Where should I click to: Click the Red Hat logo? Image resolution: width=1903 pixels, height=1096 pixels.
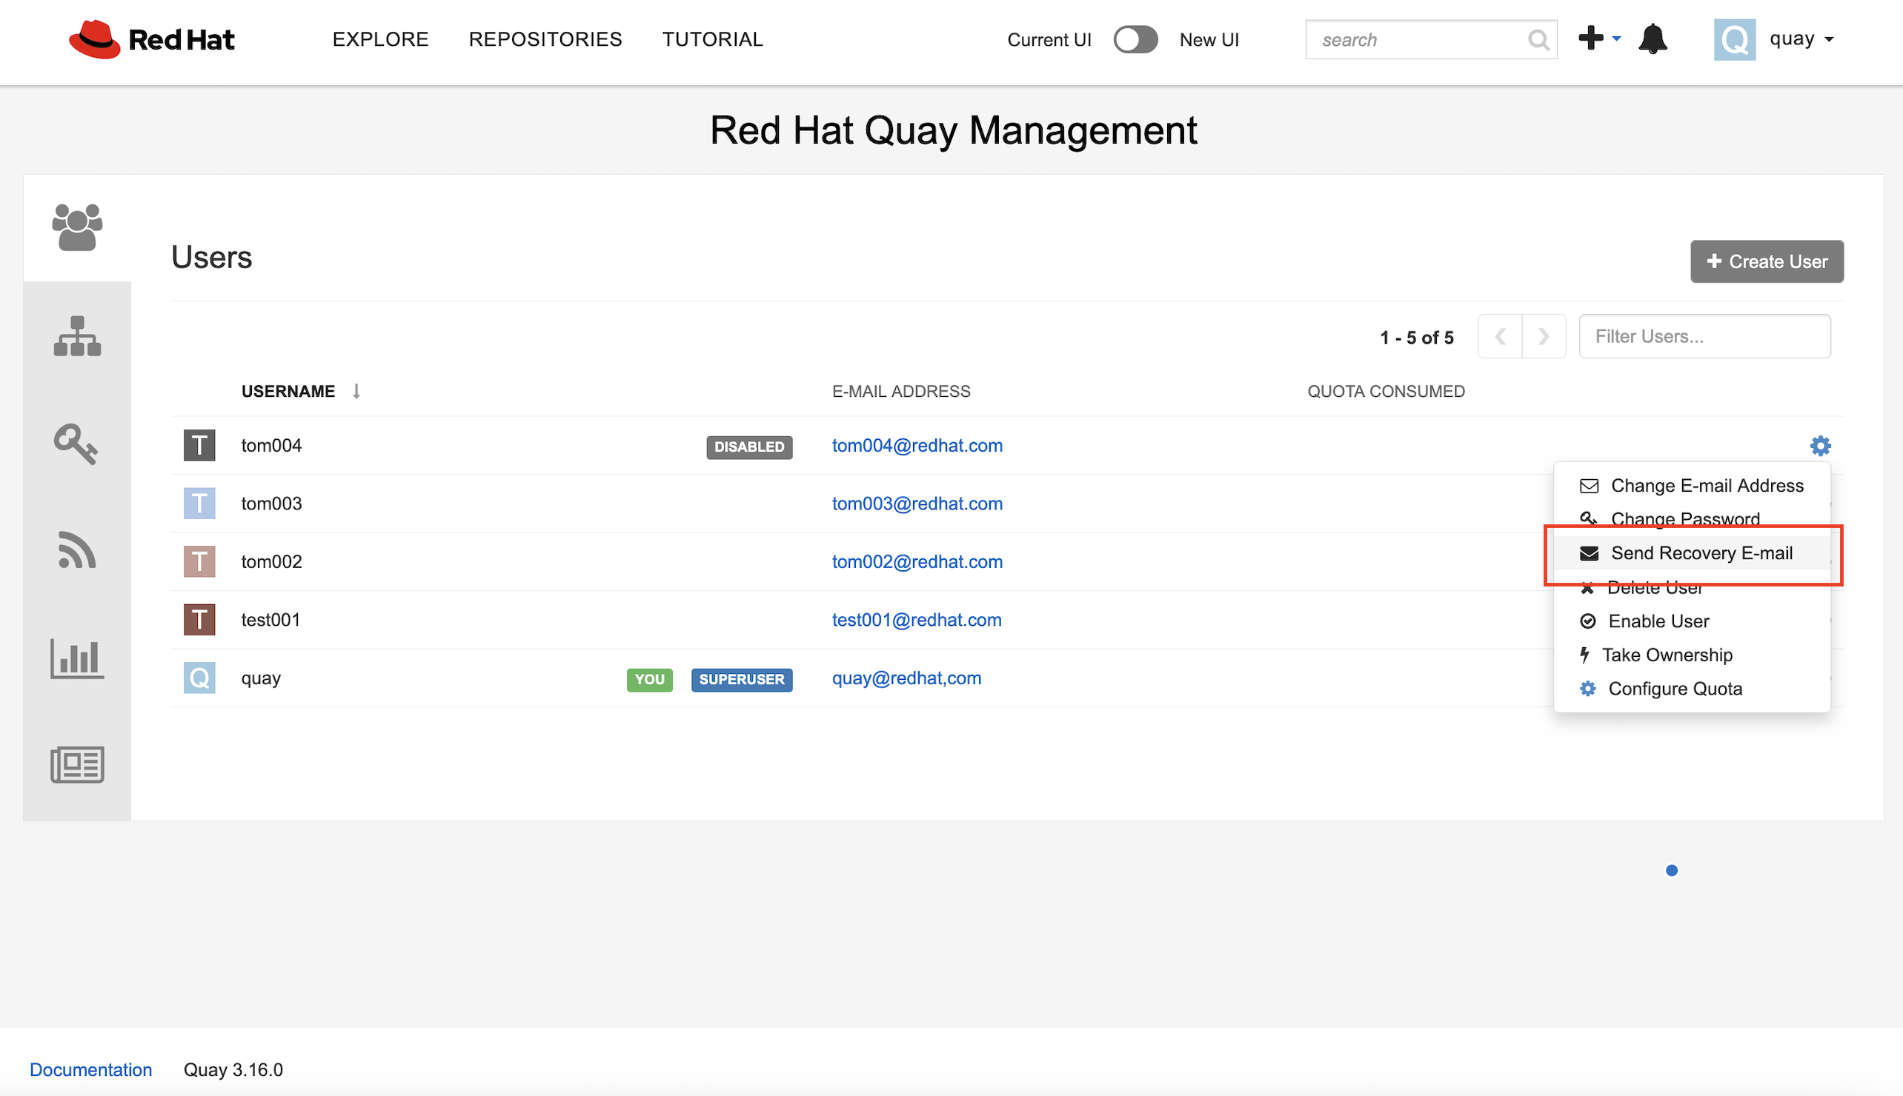pos(152,39)
